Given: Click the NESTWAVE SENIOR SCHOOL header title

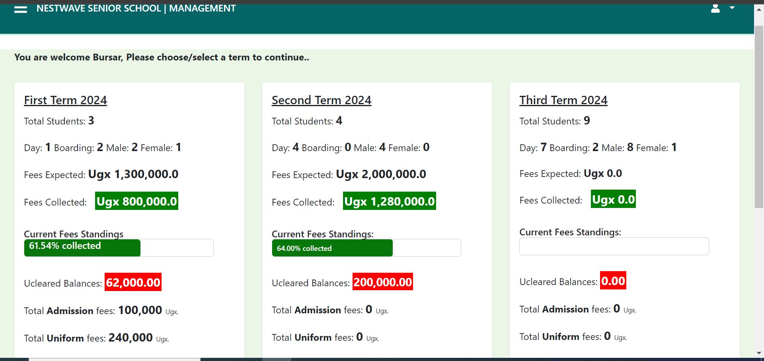Looking at the screenshot, I should (x=136, y=8).
